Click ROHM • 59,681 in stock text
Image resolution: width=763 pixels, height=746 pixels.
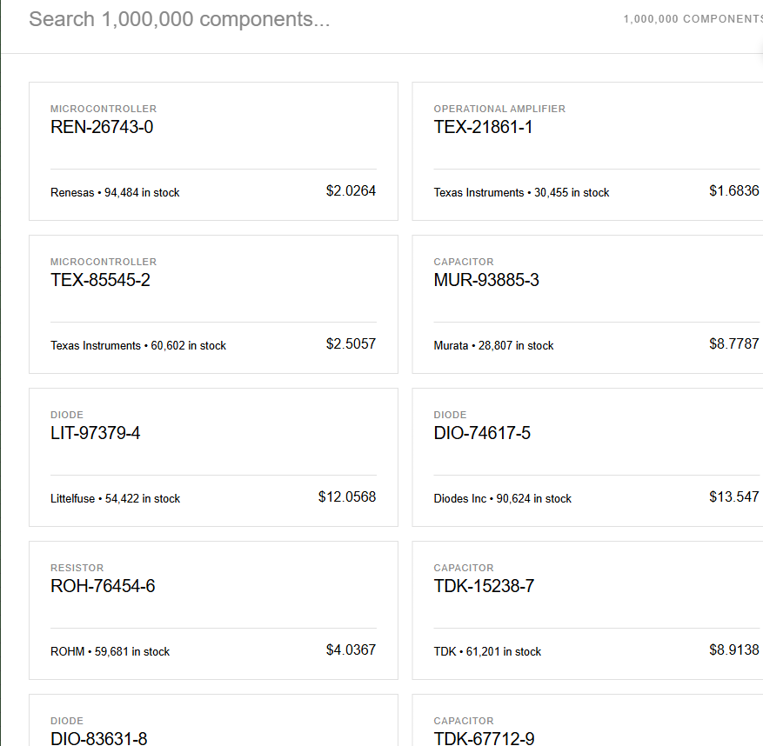click(x=110, y=651)
